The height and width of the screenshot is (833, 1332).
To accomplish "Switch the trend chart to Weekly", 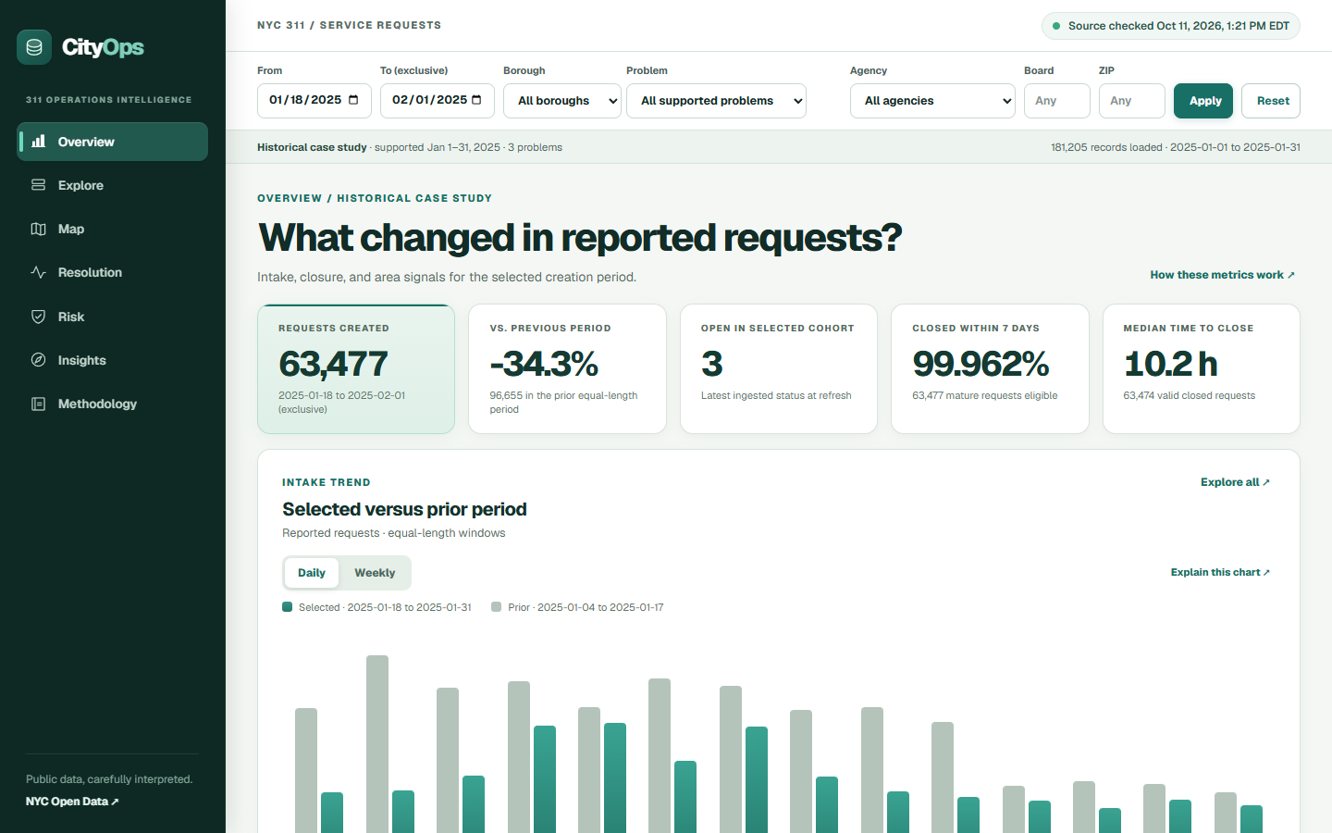I will (x=375, y=573).
